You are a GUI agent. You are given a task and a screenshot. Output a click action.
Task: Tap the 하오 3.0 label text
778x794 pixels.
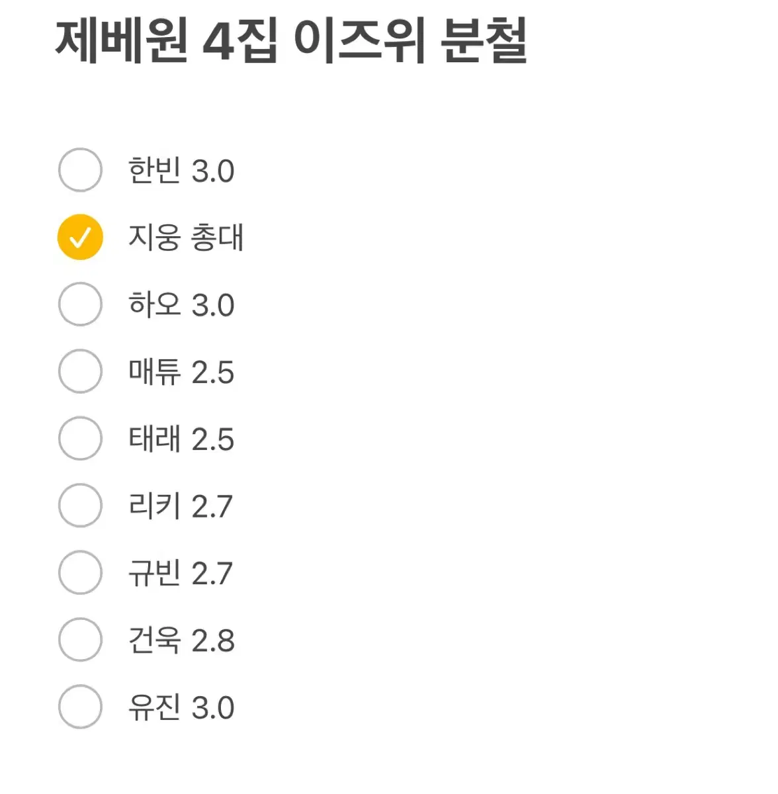[x=181, y=305]
